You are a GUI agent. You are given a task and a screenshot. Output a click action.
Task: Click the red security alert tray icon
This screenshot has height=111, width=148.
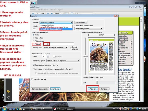click(x=120, y=109)
